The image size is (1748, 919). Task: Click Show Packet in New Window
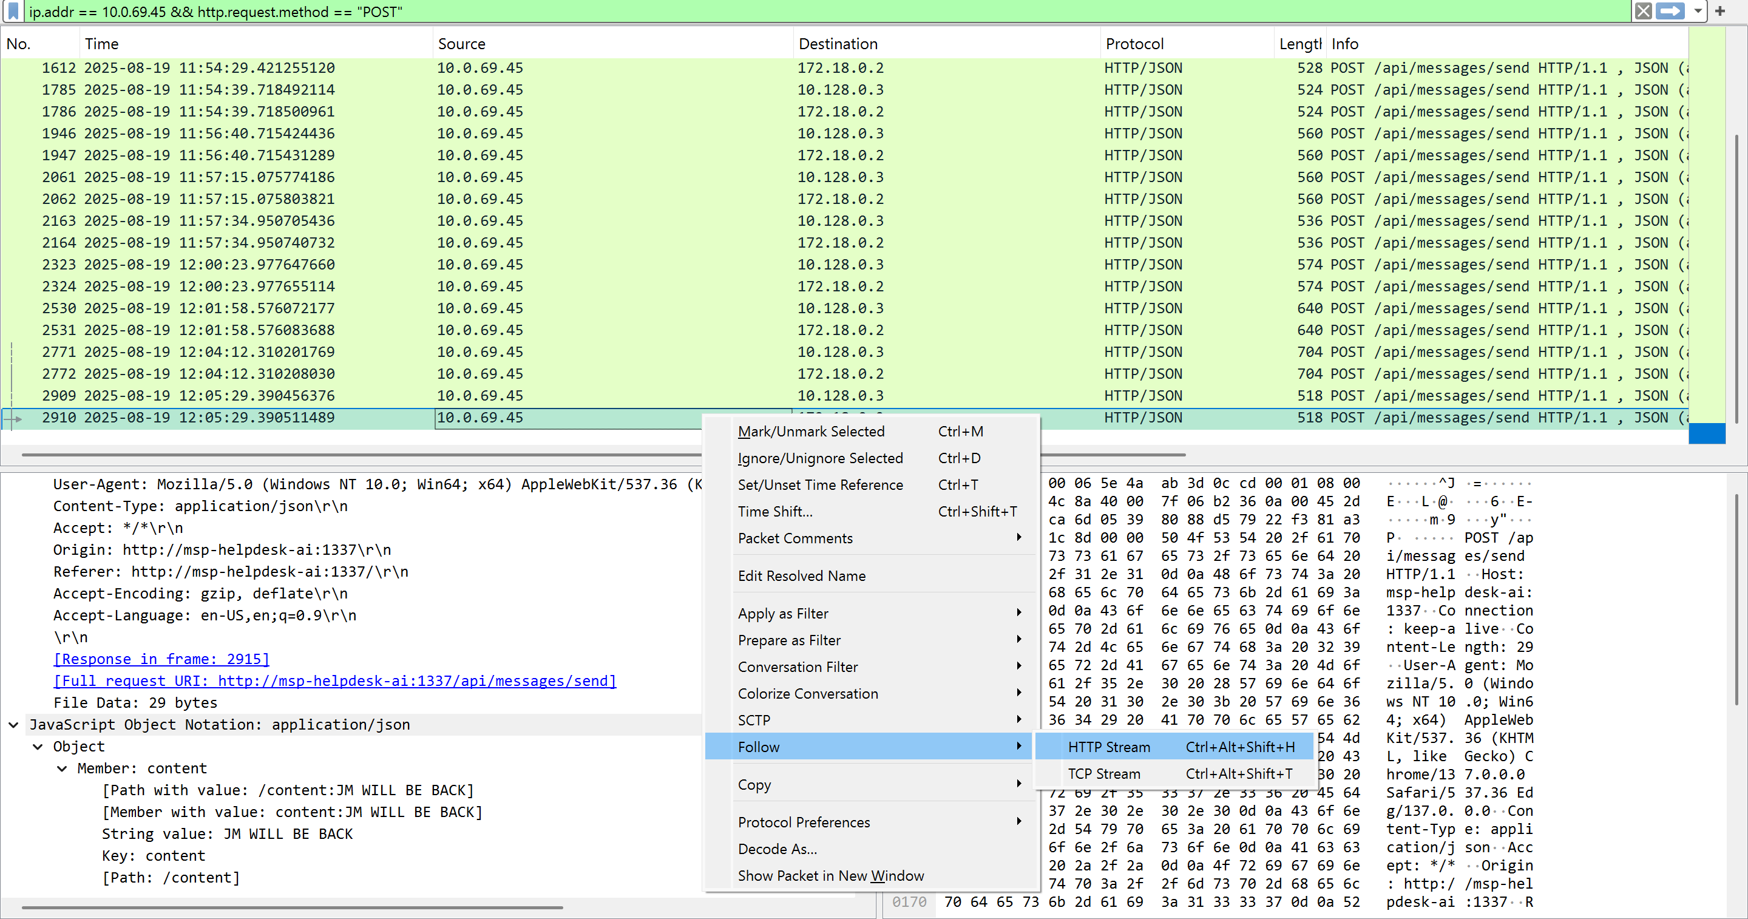point(830,875)
